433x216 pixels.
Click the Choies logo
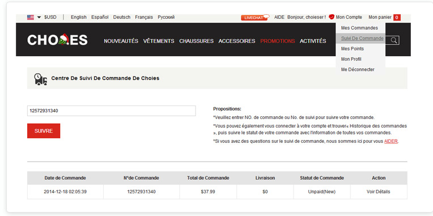coord(57,40)
